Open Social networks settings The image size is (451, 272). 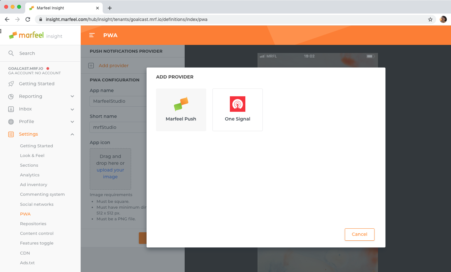click(37, 204)
